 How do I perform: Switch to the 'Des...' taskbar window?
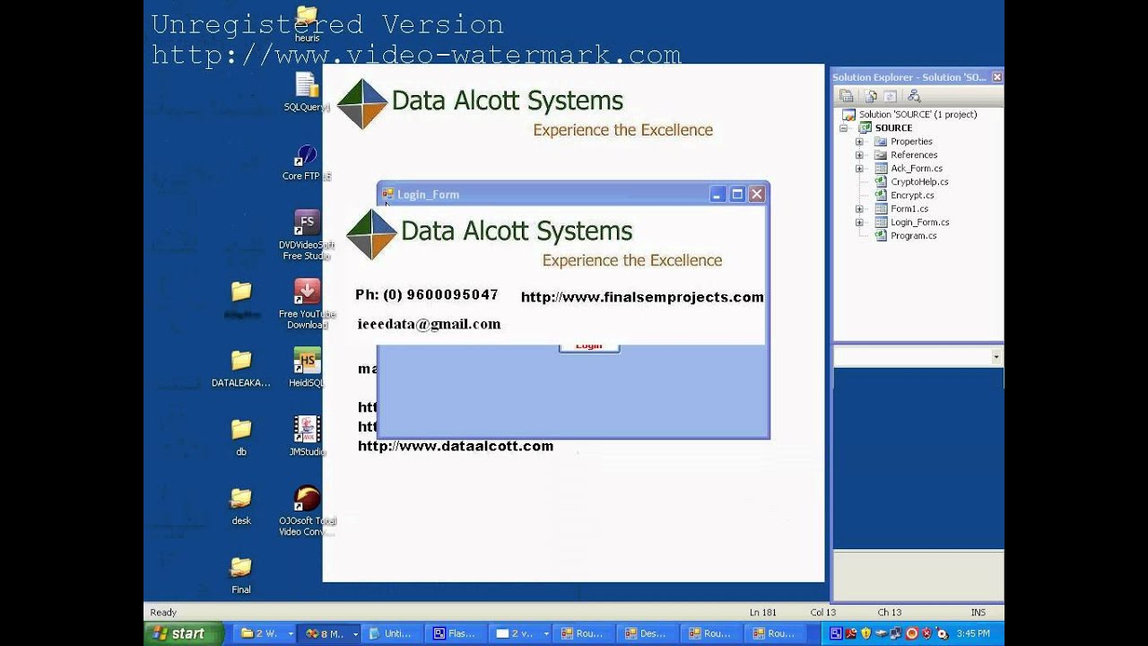(648, 633)
